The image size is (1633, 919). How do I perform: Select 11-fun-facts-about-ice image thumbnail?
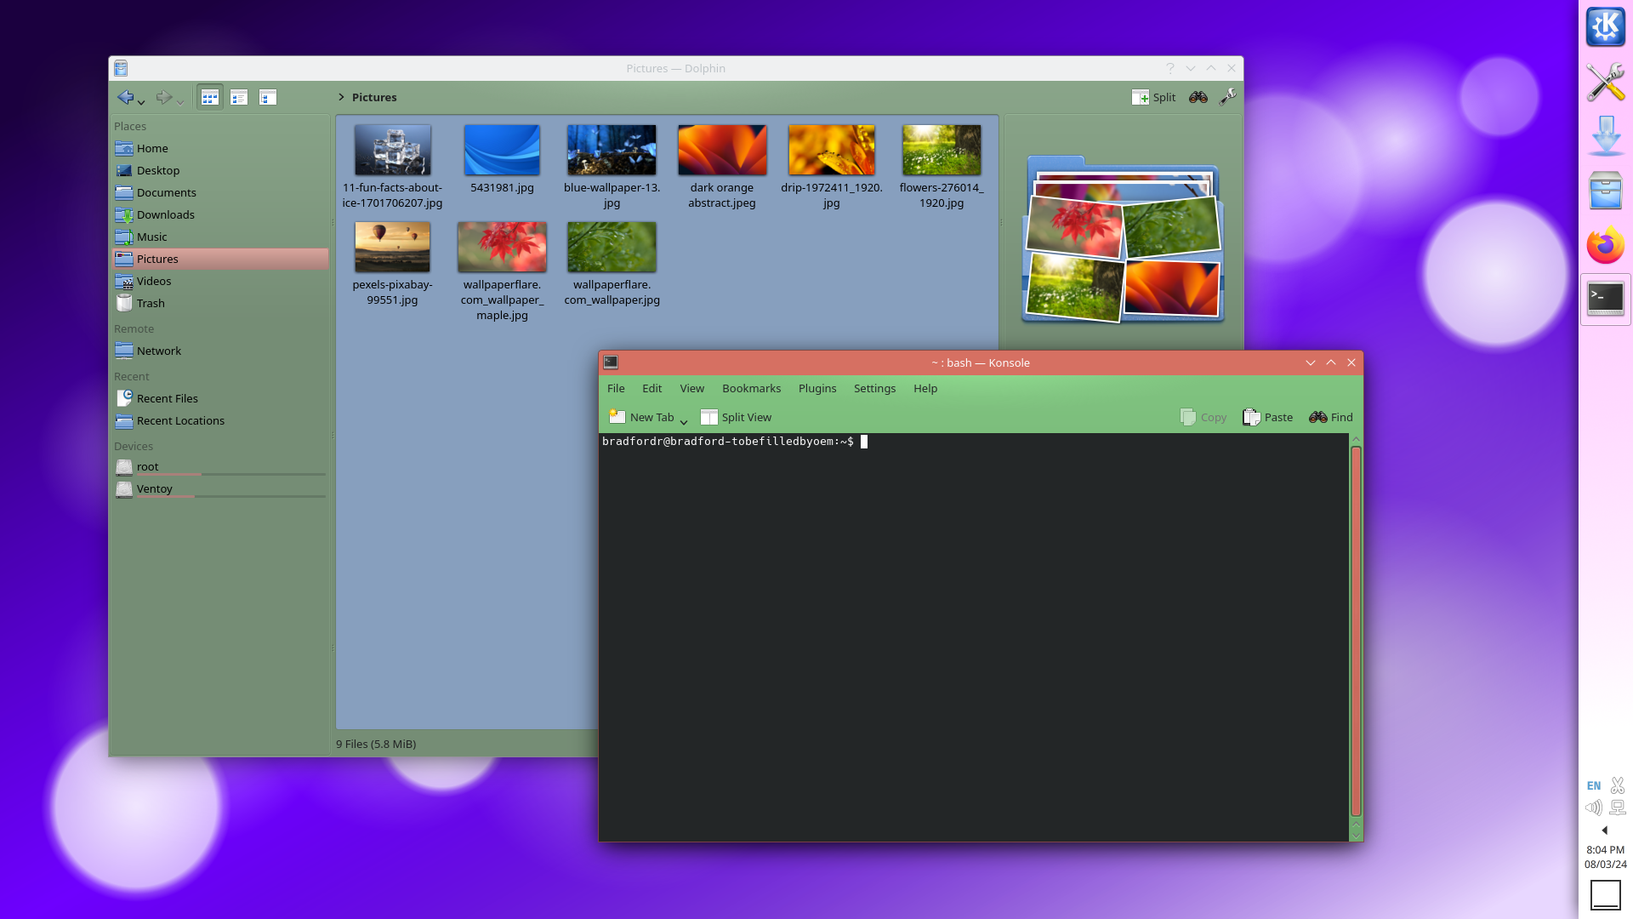[x=392, y=150]
